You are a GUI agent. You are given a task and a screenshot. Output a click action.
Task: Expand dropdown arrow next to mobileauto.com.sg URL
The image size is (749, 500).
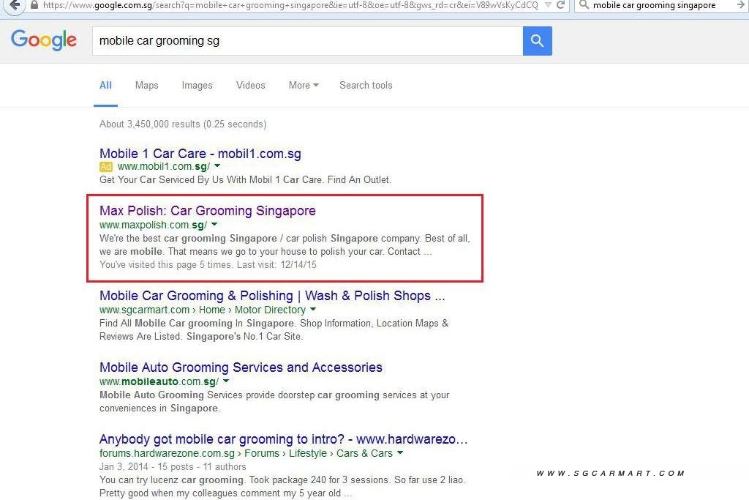click(x=226, y=381)
